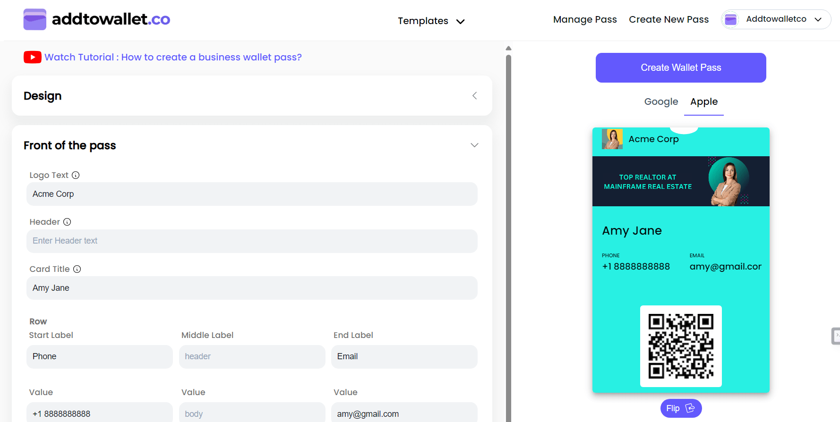840x422 pixels.
Task: Flip the pass preview
Action: [x=681, y=408]
